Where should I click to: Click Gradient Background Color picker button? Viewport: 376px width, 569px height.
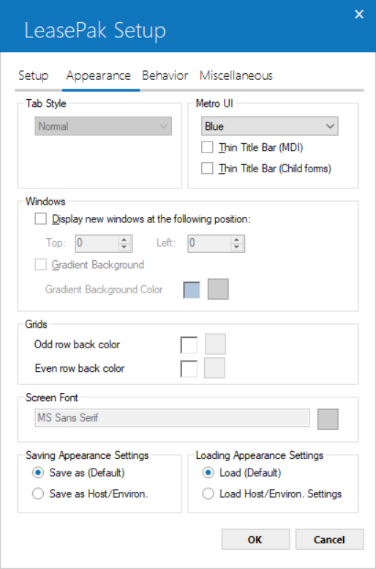[x=218, y=289]
